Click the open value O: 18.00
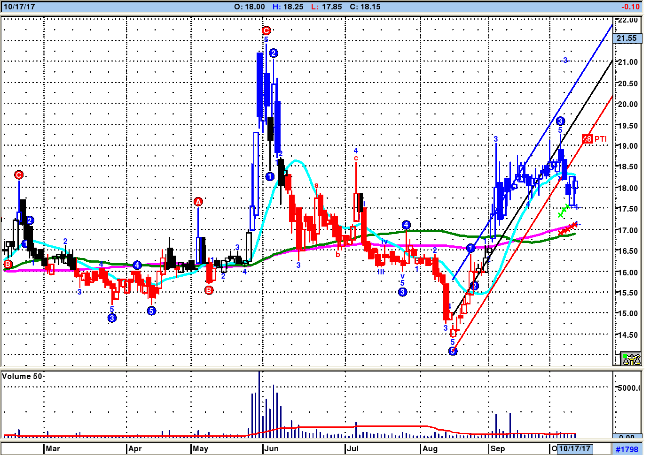 [250, 7]
